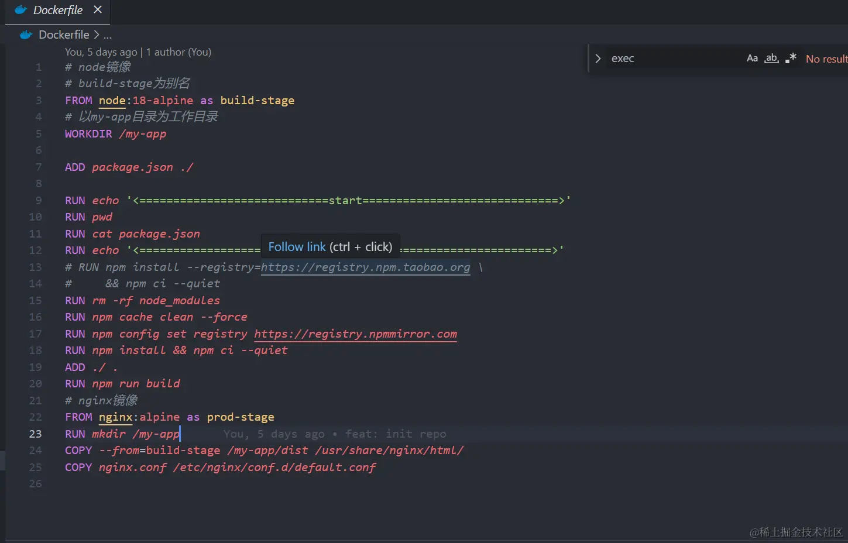The image size is (848, 543).
Task: Click 'No results' text in find widget
Action: (x=826, y=59)
